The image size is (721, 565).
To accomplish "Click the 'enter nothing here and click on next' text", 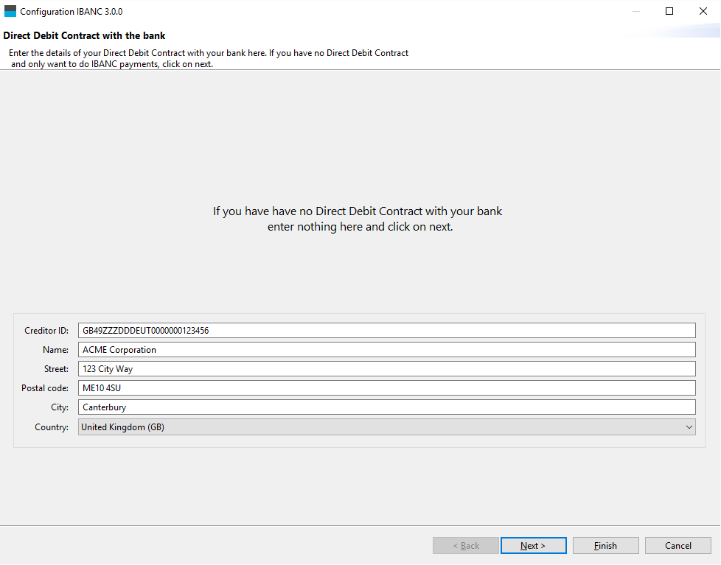I will (360, 226).
